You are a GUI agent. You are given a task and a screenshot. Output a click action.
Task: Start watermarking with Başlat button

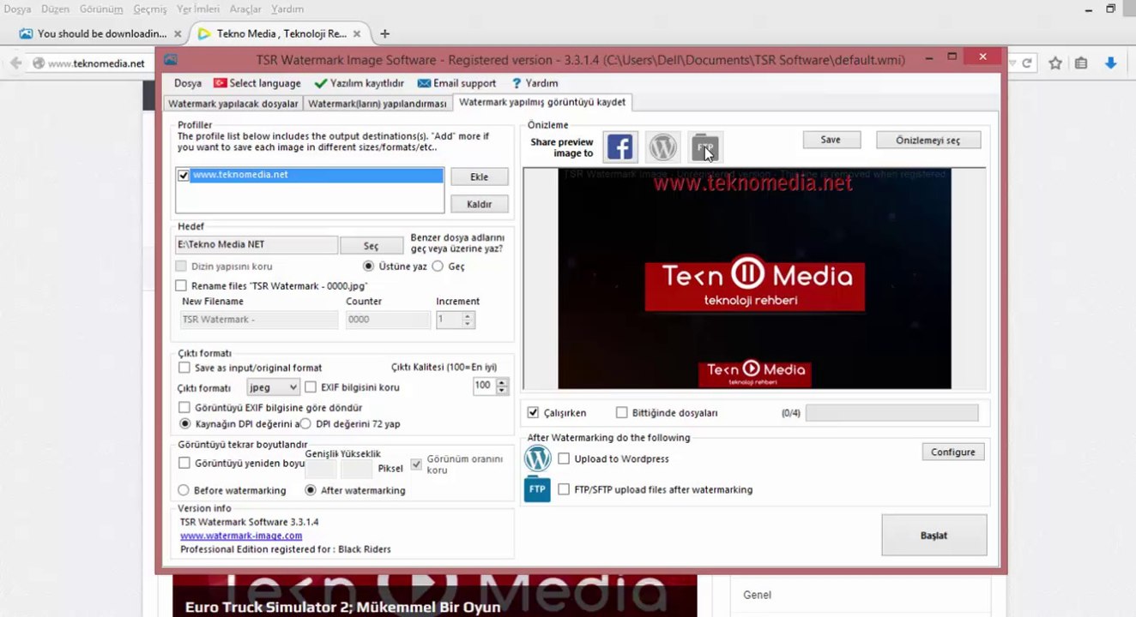pos(934,536)
